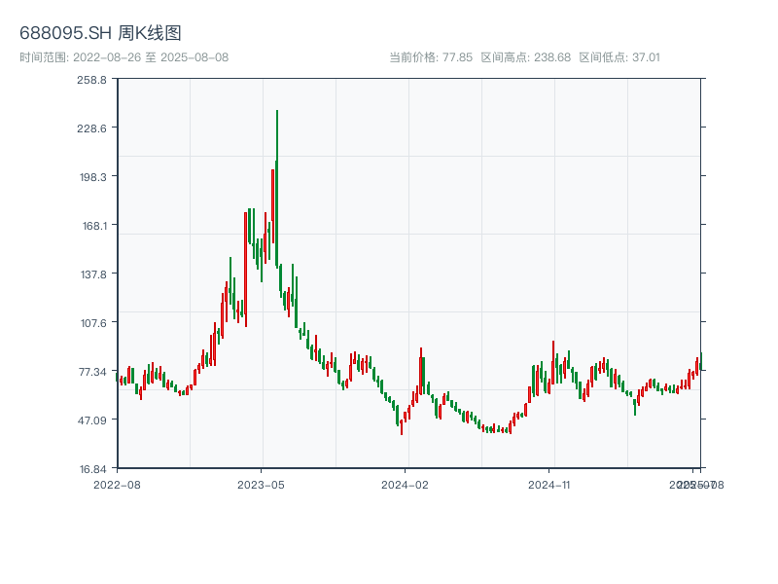The image size is (778, 584).
Task: Click the y-axis label 77.34
Action: click(x=92, y=372)
